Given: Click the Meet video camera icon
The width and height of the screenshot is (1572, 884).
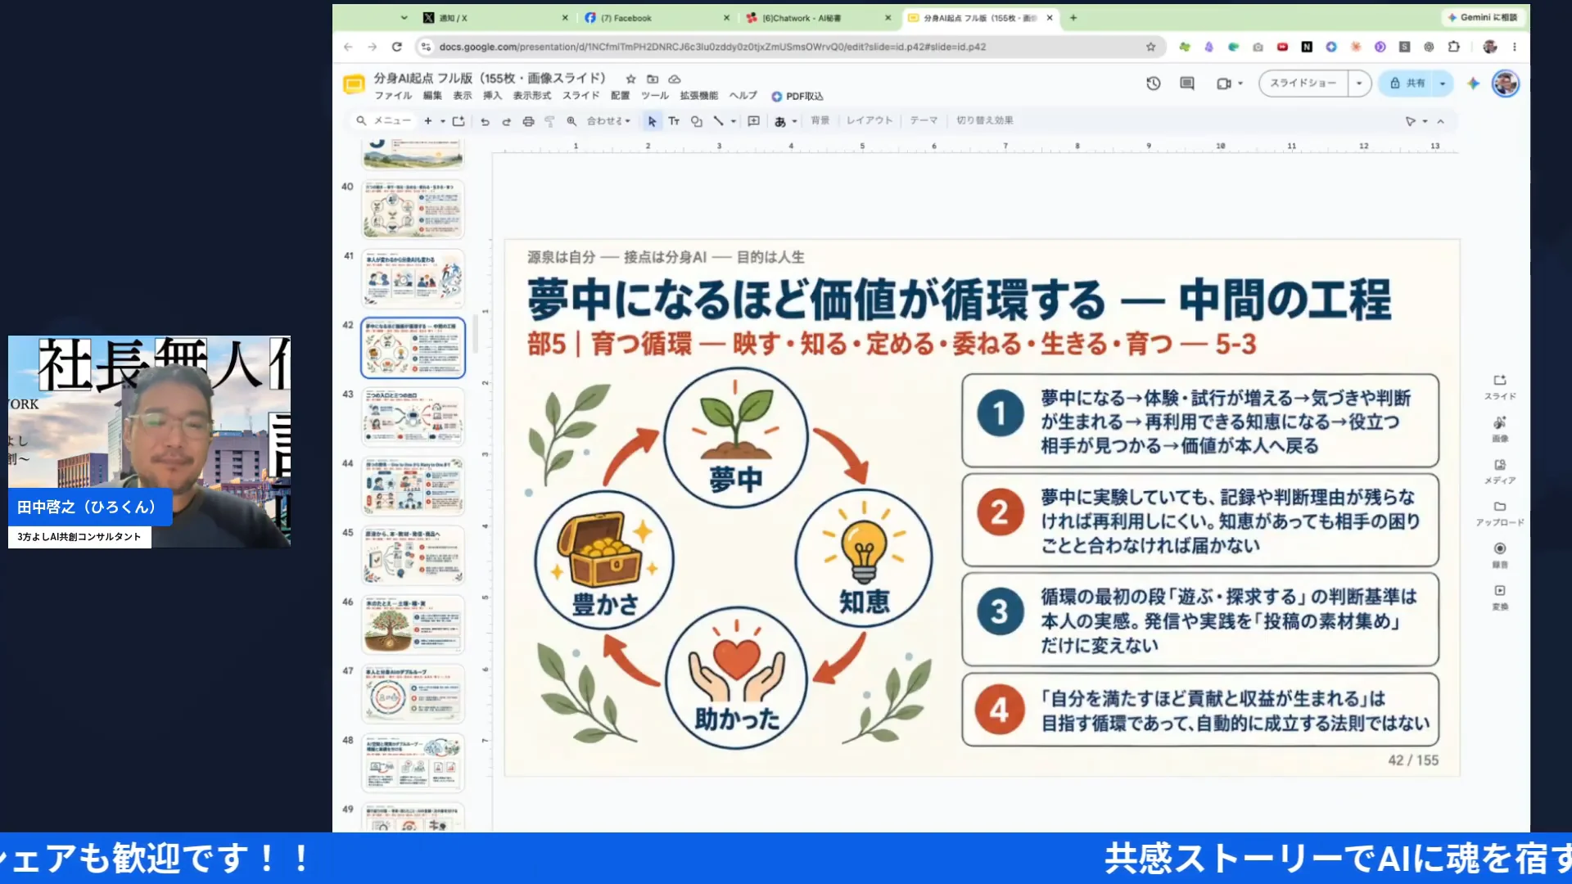Looking at the screenshot, I should pos(1224,83).
